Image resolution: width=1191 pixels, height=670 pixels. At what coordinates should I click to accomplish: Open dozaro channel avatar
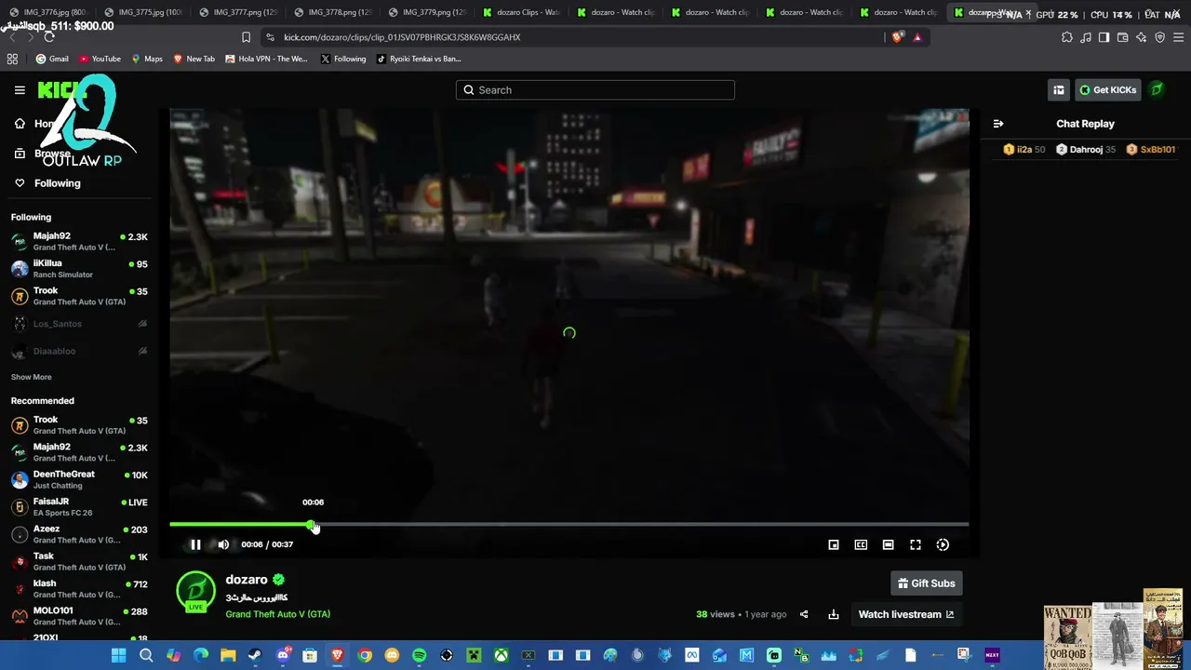pyautogui.click(x=195, y=592)
